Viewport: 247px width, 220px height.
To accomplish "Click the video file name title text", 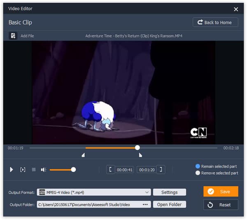I will (134, 36).
